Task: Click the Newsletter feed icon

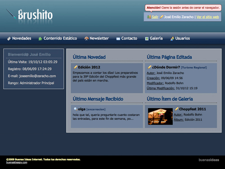Action: (x=86, y=39)
